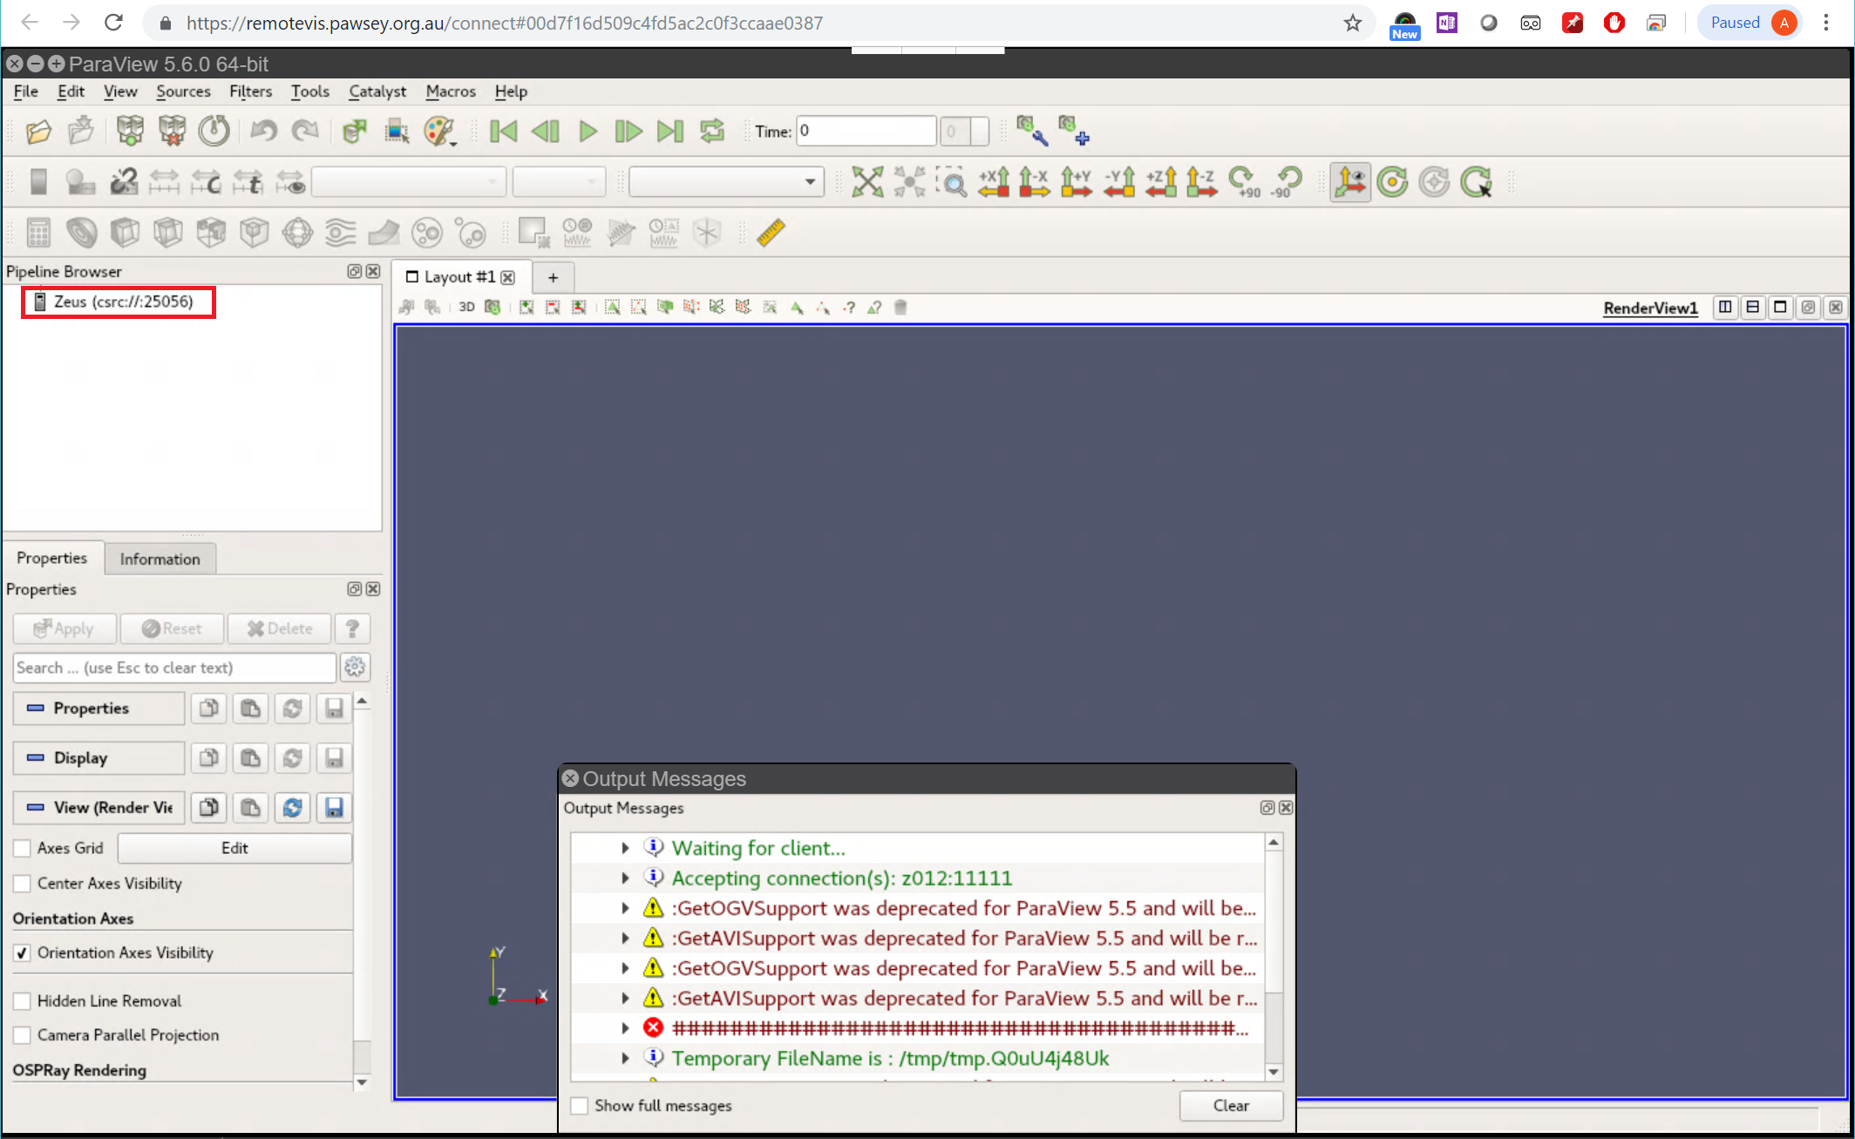Set view direction to +X
This screenshot has width=1855, height=1139.
coord(994,181)
